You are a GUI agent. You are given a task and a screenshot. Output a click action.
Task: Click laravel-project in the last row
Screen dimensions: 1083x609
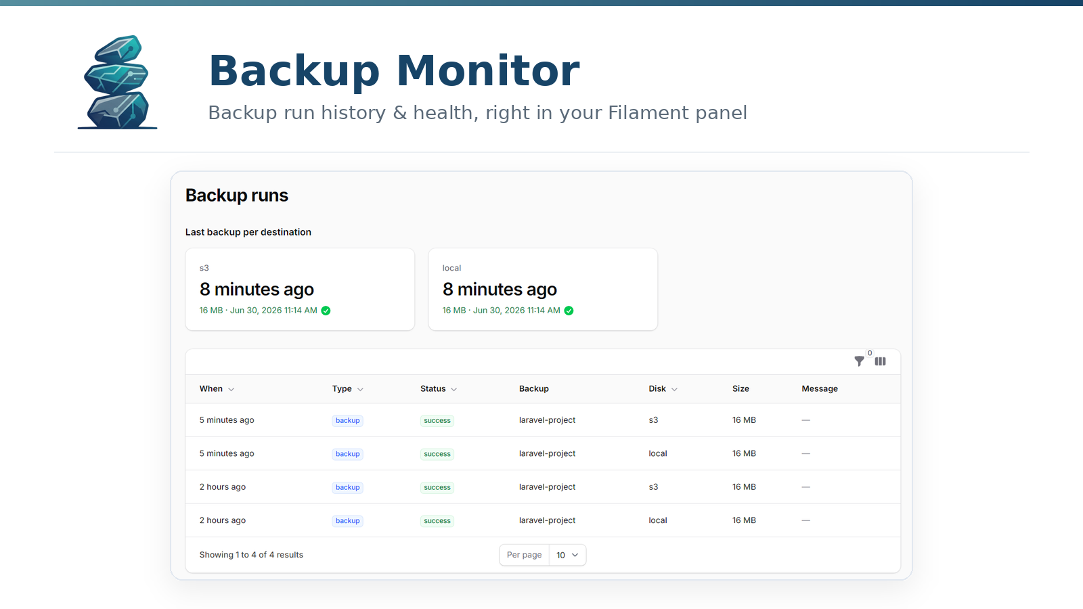tap(547, 520)
